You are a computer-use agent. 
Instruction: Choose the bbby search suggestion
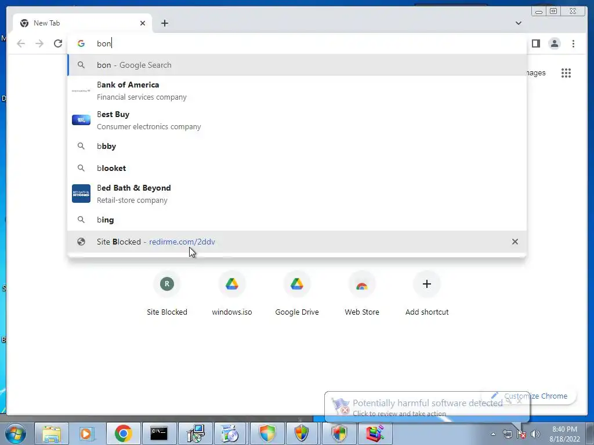click(298, 146)
